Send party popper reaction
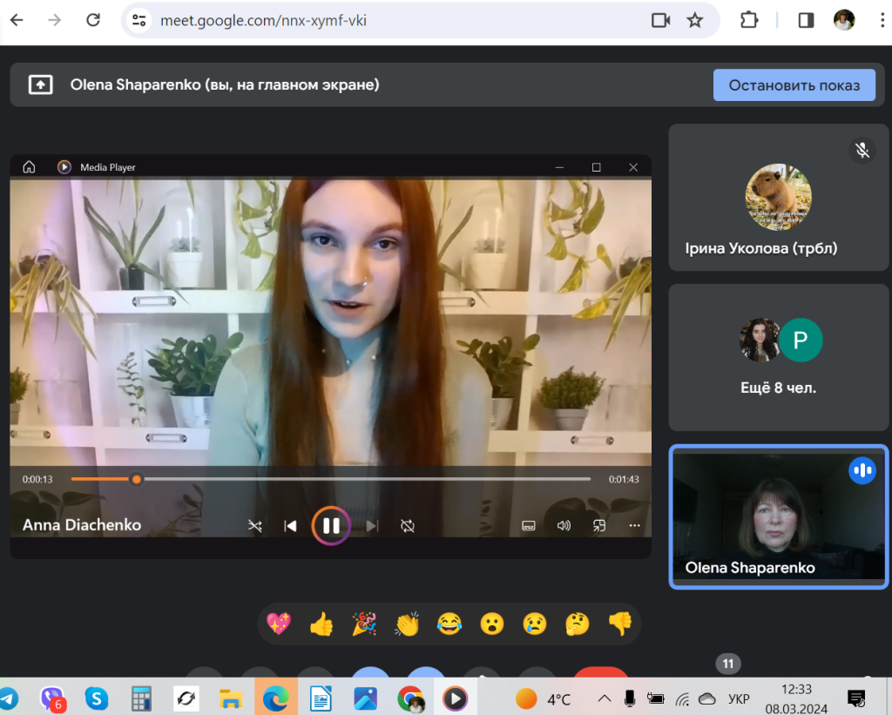This screenshot has height=715, width=892. click(x=364, y=624)
